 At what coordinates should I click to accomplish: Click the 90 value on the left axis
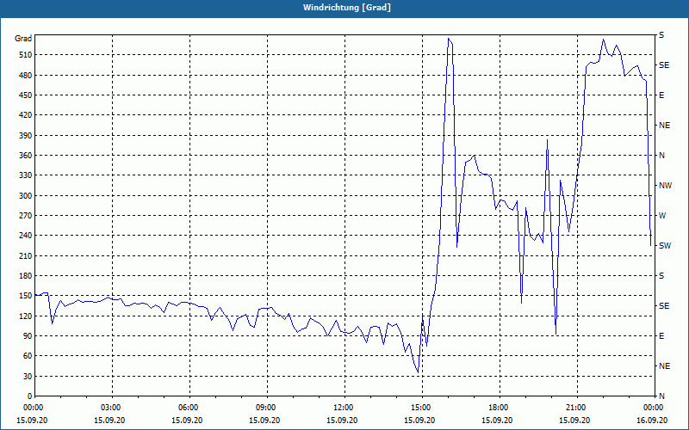pyautogui.click(x=28, y=335)
